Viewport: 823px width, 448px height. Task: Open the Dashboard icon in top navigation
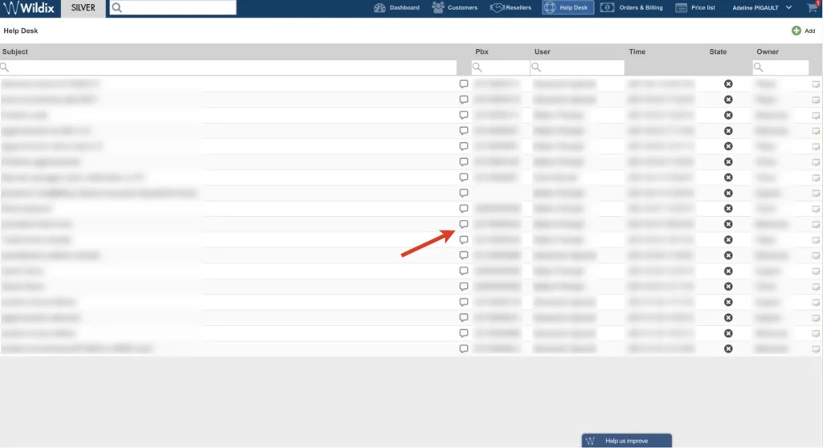pyautogui.click(x=380, y=8)
